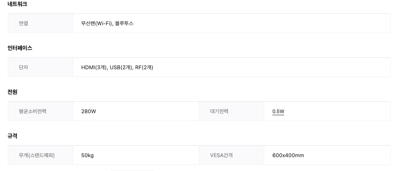Screen dimensions: 397x171
Task: Click the HDMI(3개), USB(2개), RF(2개) value
Action: click(117, 68)
